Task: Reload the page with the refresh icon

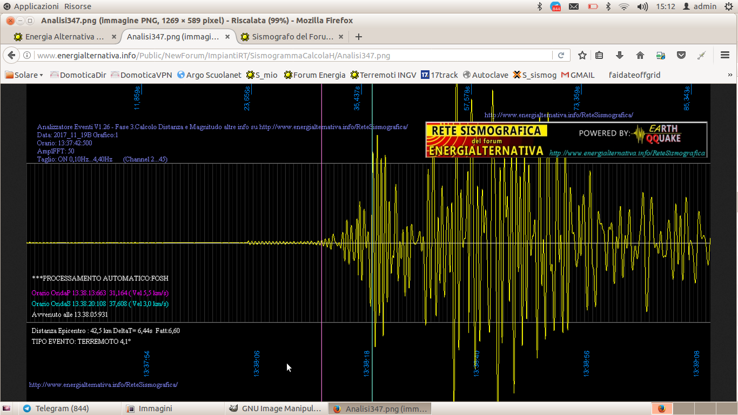Action: [561, 55]
